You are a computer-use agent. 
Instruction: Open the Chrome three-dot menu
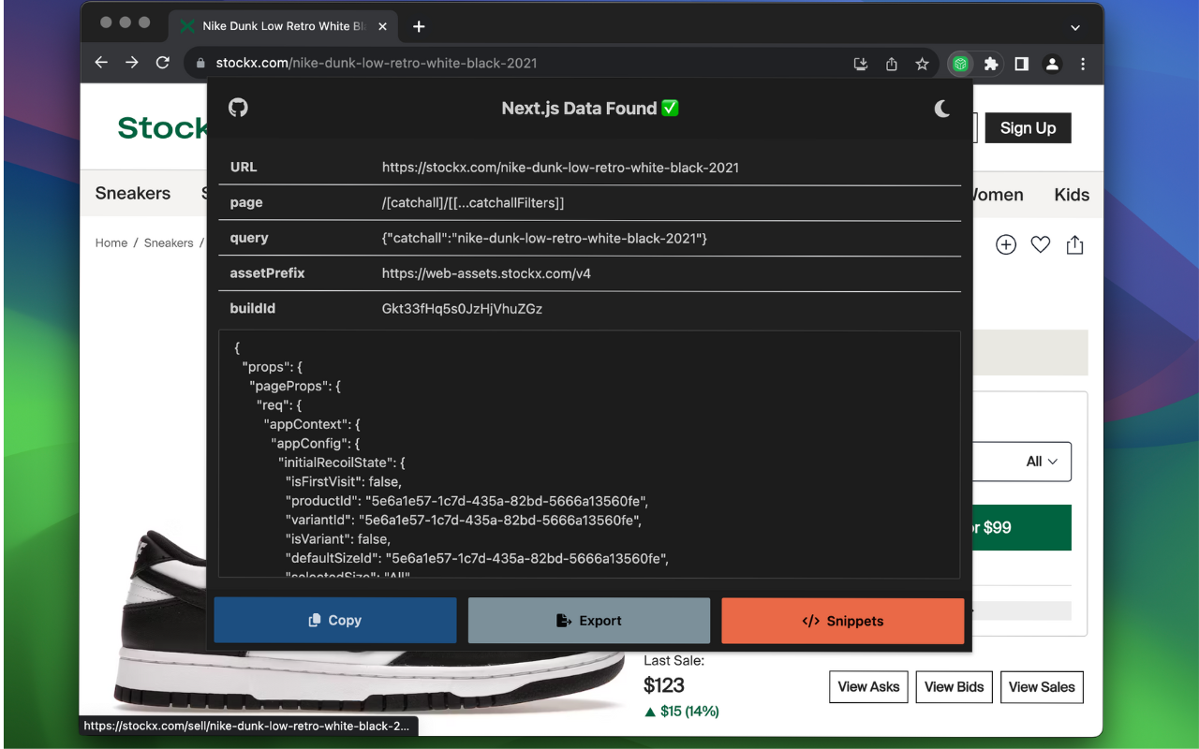tap(1083, 64)
